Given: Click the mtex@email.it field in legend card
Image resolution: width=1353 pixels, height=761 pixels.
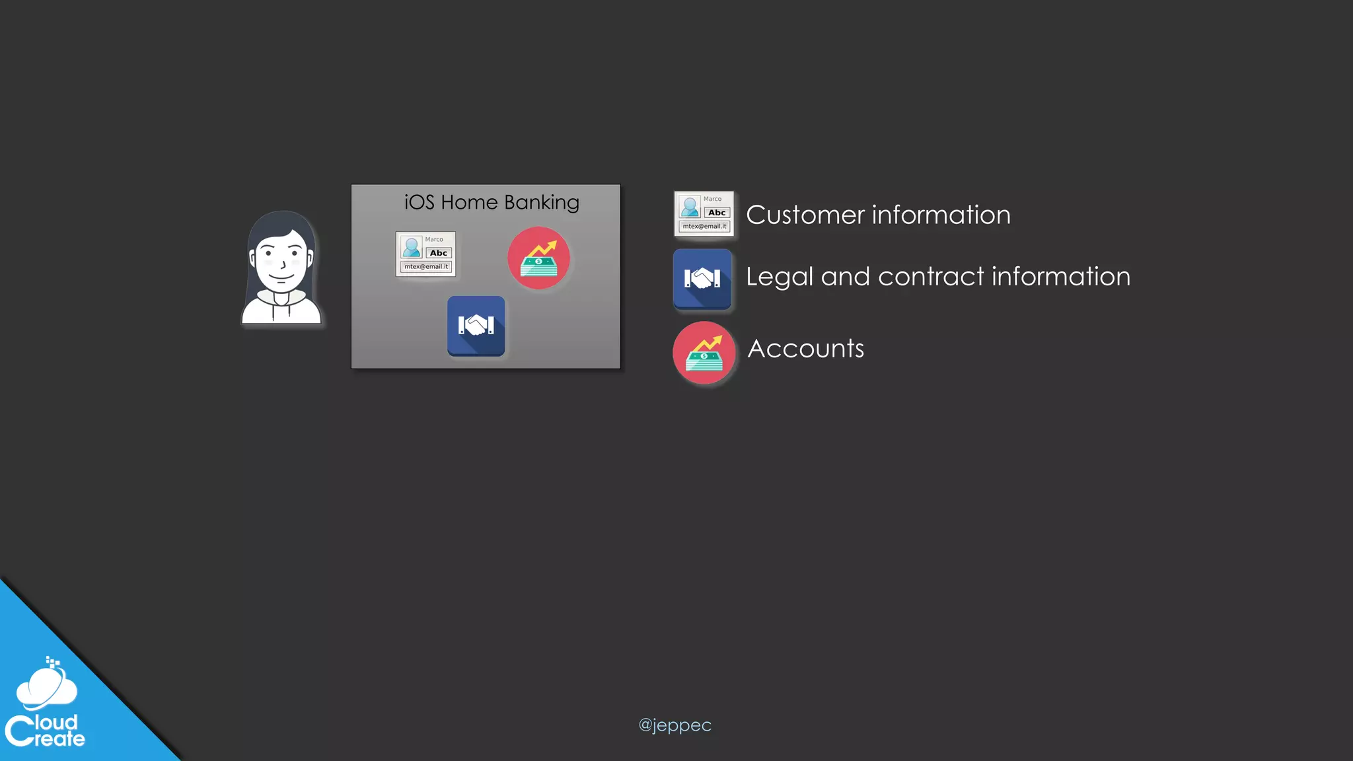Looking at the screenshot, I should pyautogui.click(x=704, y=226).
